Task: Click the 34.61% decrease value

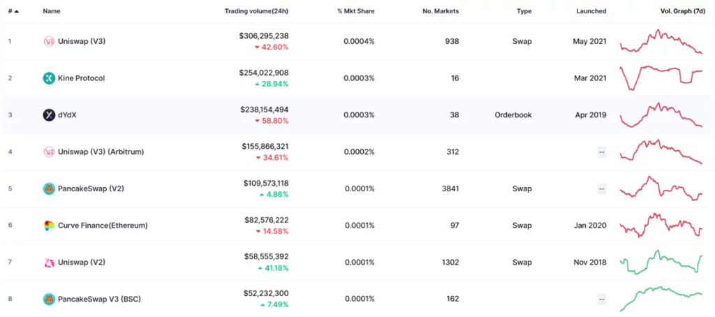Action: coord(272,158)
